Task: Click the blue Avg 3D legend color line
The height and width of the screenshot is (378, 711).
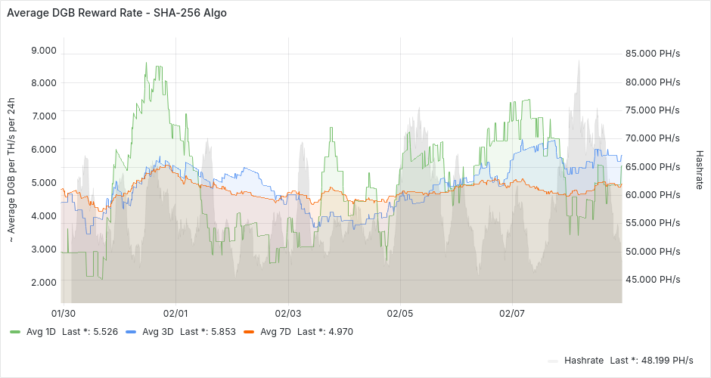Action: pos(131,332)
